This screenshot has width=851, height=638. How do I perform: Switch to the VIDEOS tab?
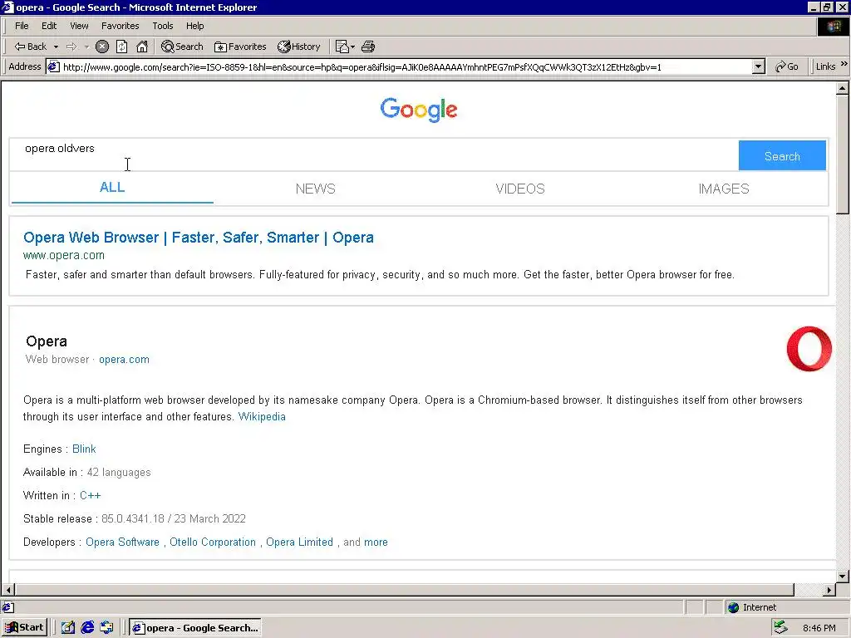tap(520, 189)
